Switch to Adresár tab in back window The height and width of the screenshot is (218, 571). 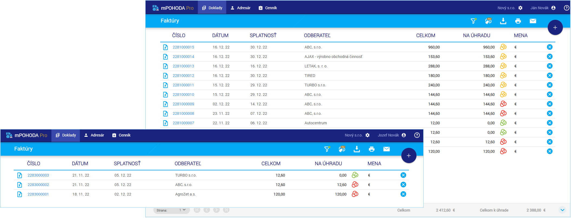pyautogui.click(x=240, y=8)
